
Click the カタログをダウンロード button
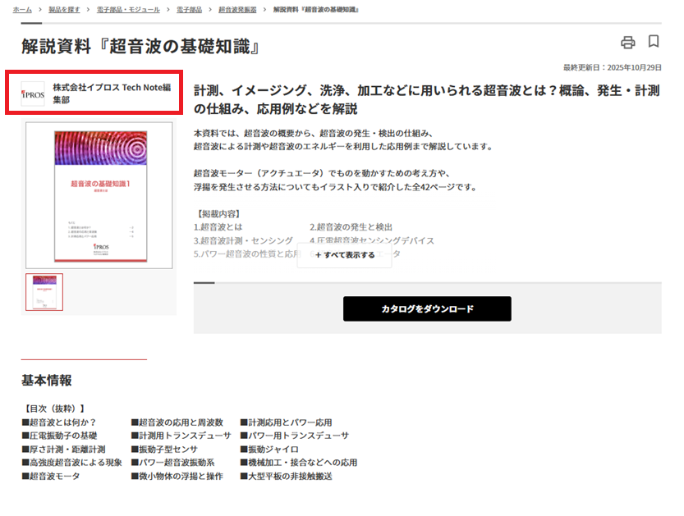tap(427, 309)
